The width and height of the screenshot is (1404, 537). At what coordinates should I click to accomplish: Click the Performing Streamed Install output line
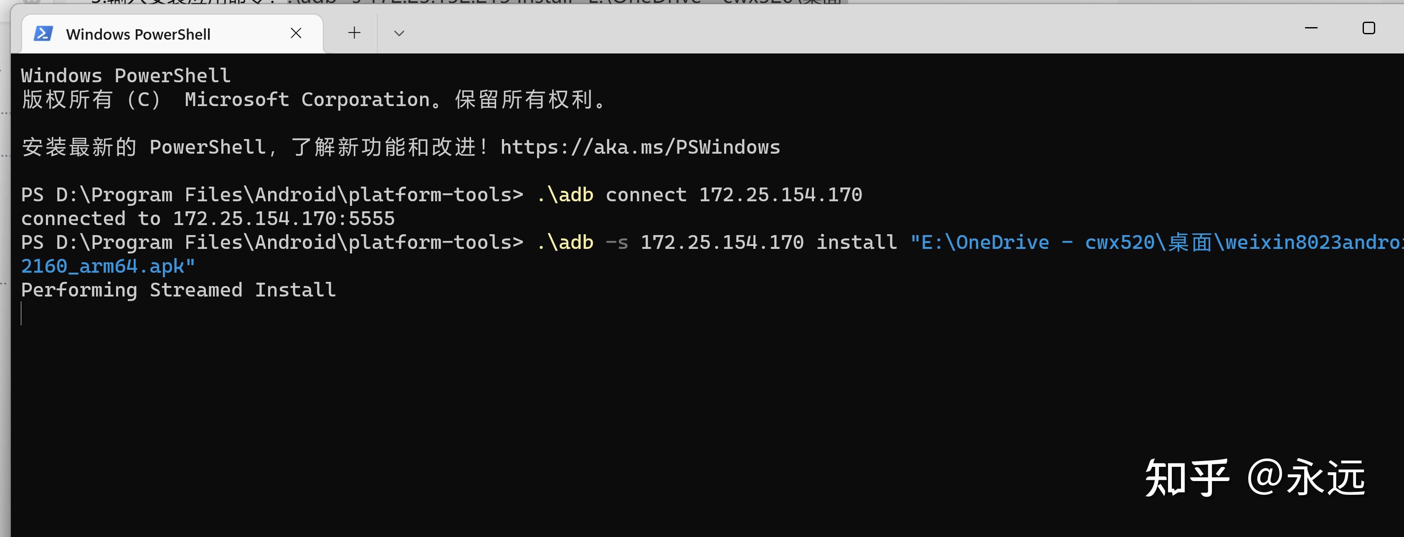(x=178, y=290)
